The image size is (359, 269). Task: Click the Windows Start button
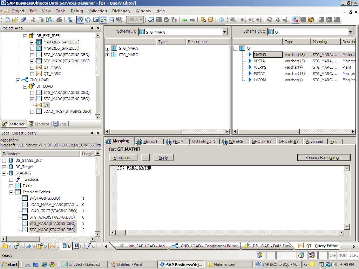[9, 264]
